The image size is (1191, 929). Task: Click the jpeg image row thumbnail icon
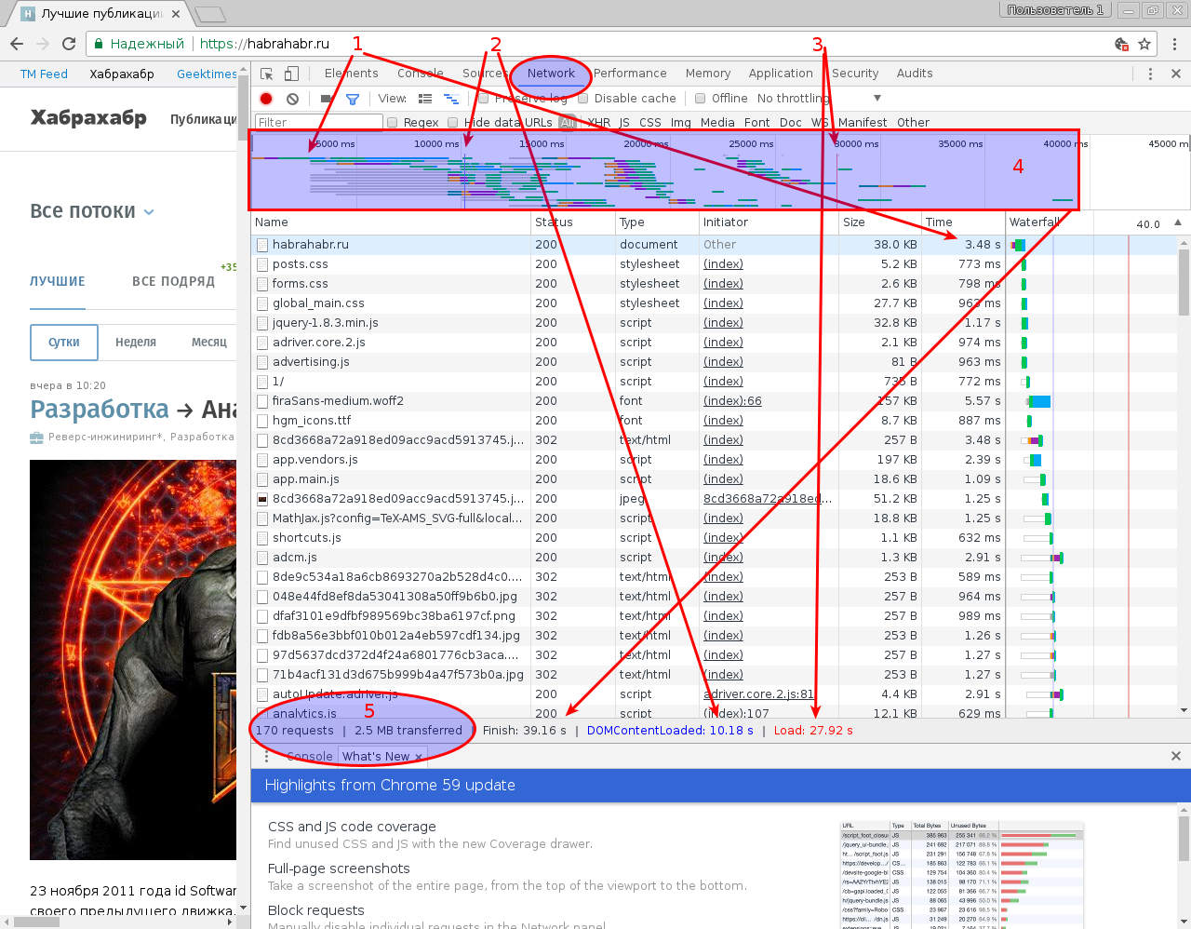(x=262, y=499)
